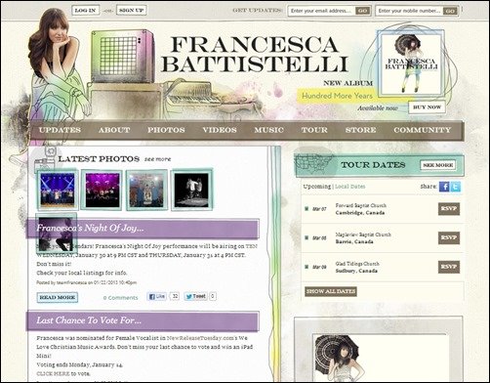Click the Sign Up button

132,10
